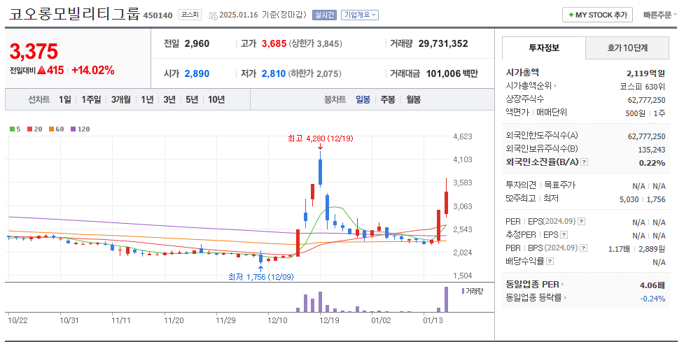Click the calendar icon before 2025.01.16
The image size is (684, 342).
(x=213, y=15)
